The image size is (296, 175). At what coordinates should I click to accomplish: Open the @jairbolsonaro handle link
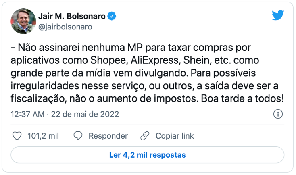[65, 27]
